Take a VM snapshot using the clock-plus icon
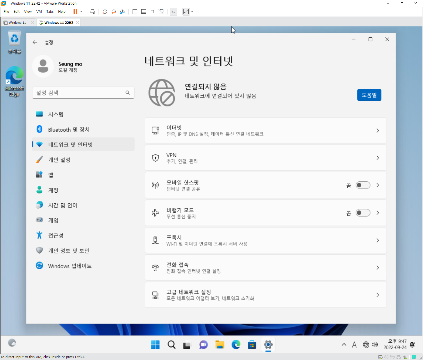This screenshot has height=360, width=423. [105, 12]
